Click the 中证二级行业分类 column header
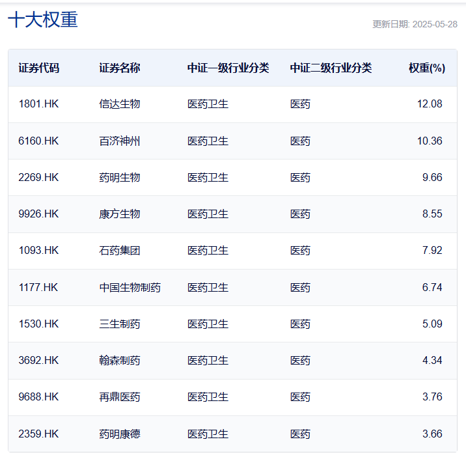466x459 pixels. pos(331,68)
